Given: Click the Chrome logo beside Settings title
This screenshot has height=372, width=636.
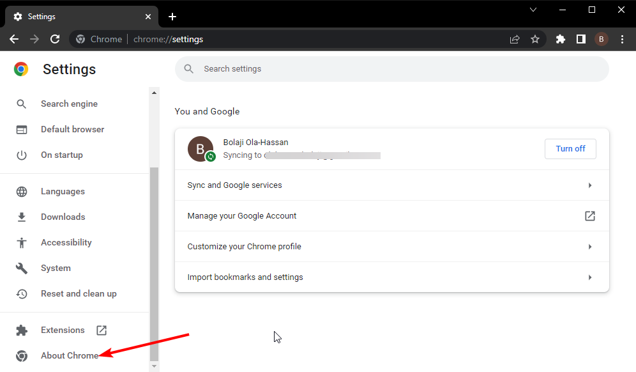Looking at the screenshot, I should click(x=21, y=69).
